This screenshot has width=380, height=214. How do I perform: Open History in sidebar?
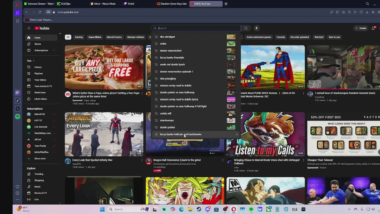tap(41, 67)
